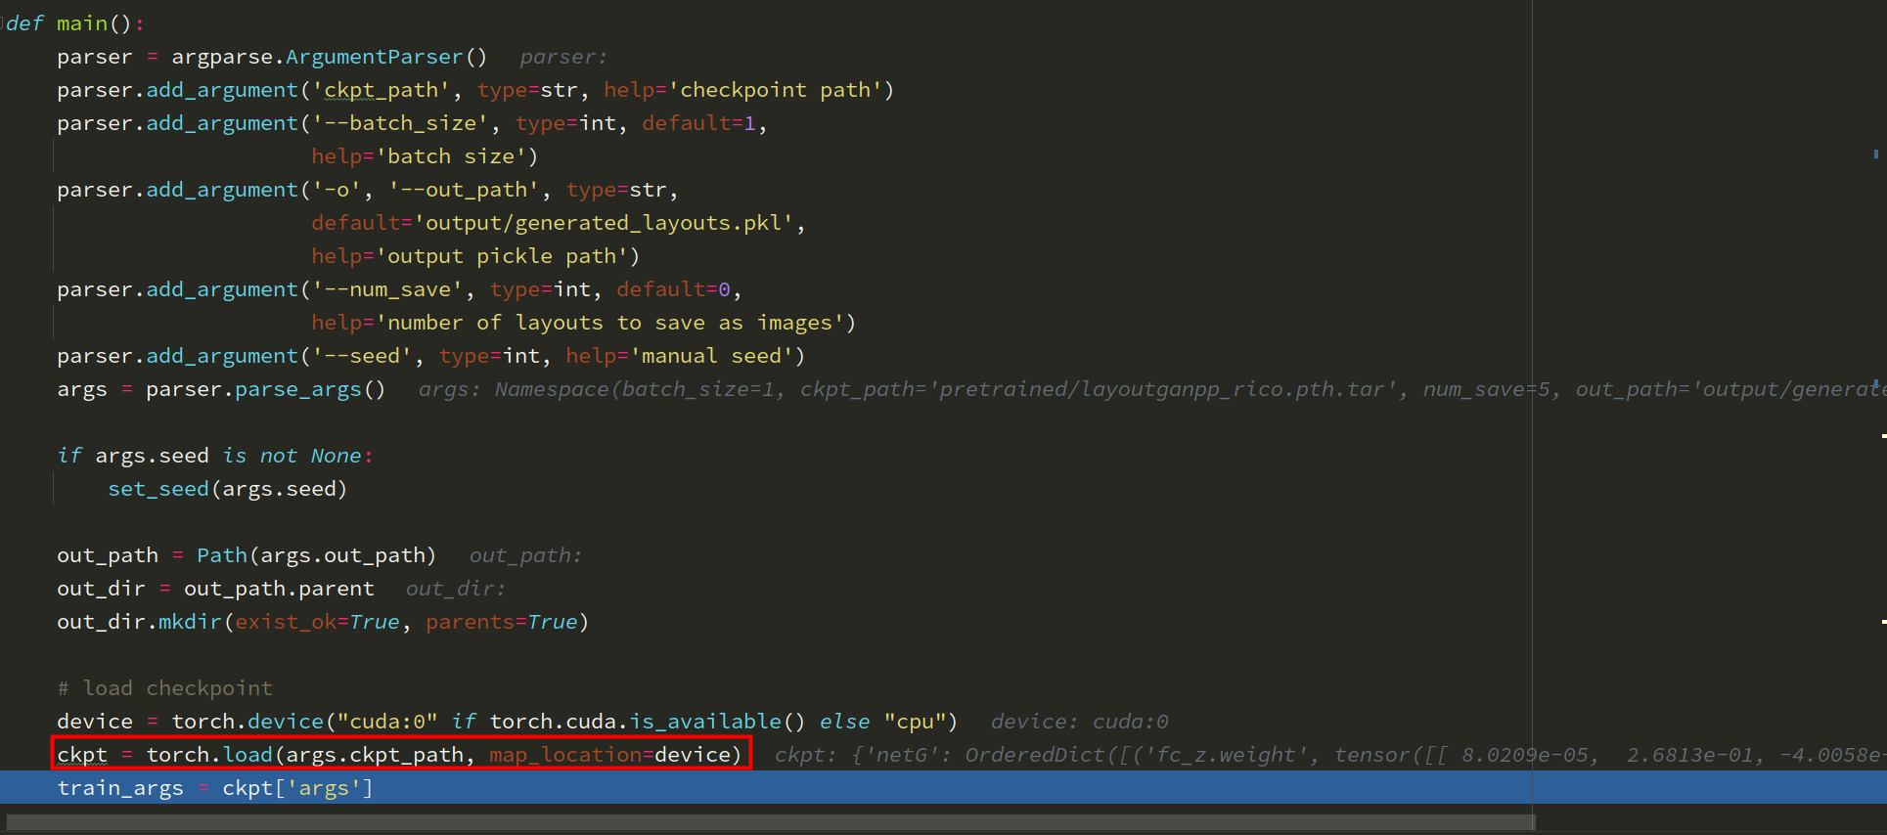Click the 'parents=True' parameter
This screenshot has height=835, width=1887.
pos(501,622)
